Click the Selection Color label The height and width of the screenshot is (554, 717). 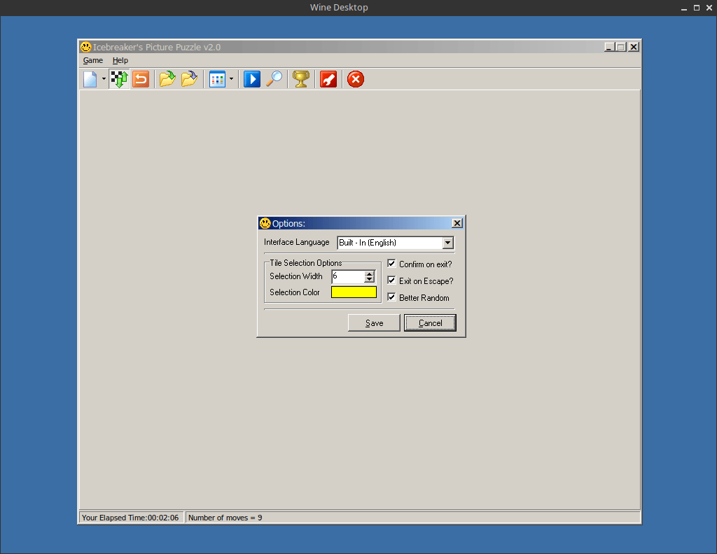[x=295, y=292]
